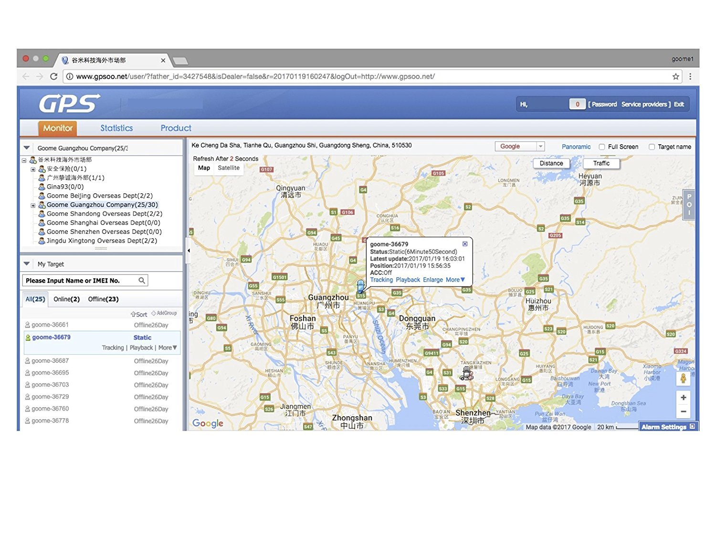This screenshot has width=716, height=537.
Task: Click Enlarge in the map info popup
Action: pyautogui.click(x=433, y=280)
